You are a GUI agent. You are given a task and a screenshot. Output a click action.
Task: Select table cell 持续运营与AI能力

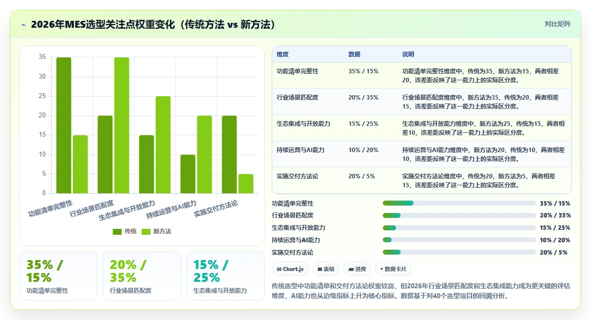click(x=300, y=150)
